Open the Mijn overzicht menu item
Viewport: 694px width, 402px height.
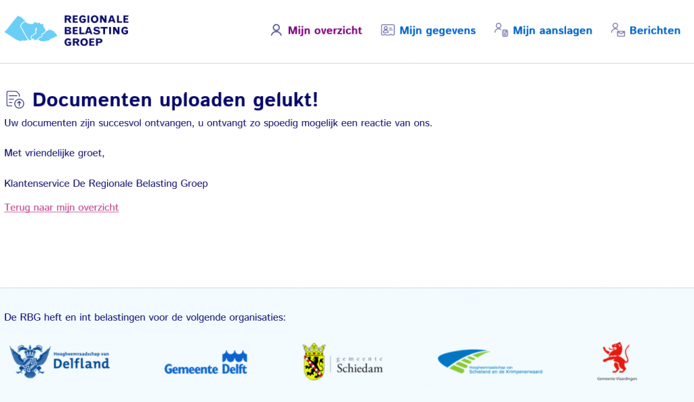[325, 30]
